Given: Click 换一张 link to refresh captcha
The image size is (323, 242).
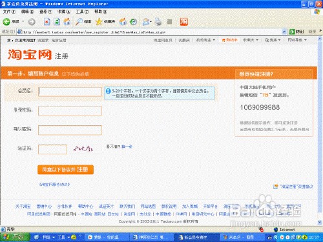Looking at the screenshot, I should coord(127,146).
